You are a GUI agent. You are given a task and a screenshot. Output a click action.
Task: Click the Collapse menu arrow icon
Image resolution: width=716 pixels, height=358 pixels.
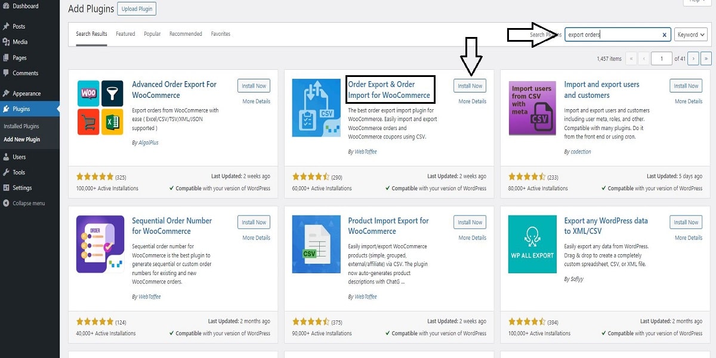(x=6, y=203)
